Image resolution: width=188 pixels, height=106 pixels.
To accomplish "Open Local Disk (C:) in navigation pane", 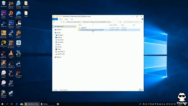I will (61, 52).
